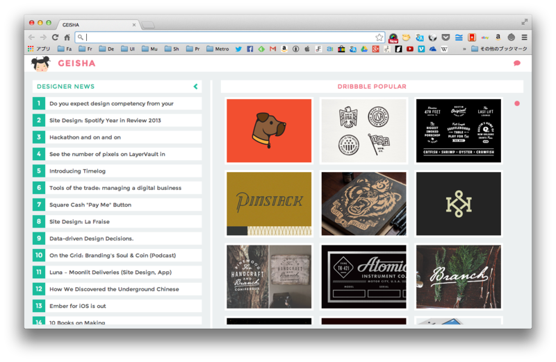The width and height of the screenshot is (556, 362).
Task: Open the Chrome hamburger menu
Action: (525, 37)
